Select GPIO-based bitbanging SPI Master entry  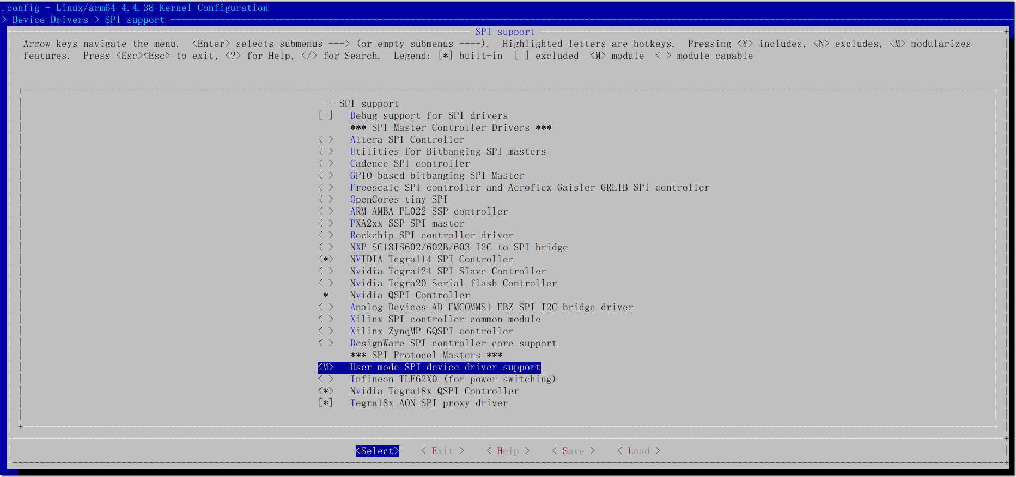pyautogui.click(x=437, y=175)
